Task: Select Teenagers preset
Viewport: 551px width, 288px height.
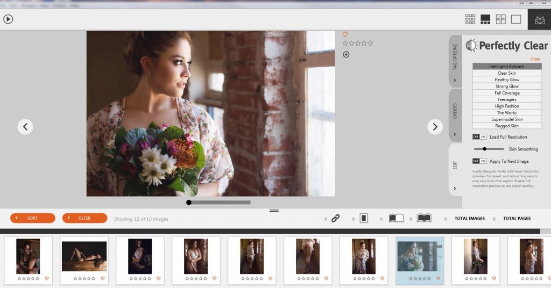Action: tap(507, 99)
